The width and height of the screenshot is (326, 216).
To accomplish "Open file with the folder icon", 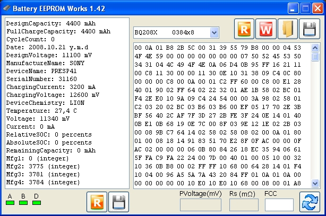I will pos(288,29).
